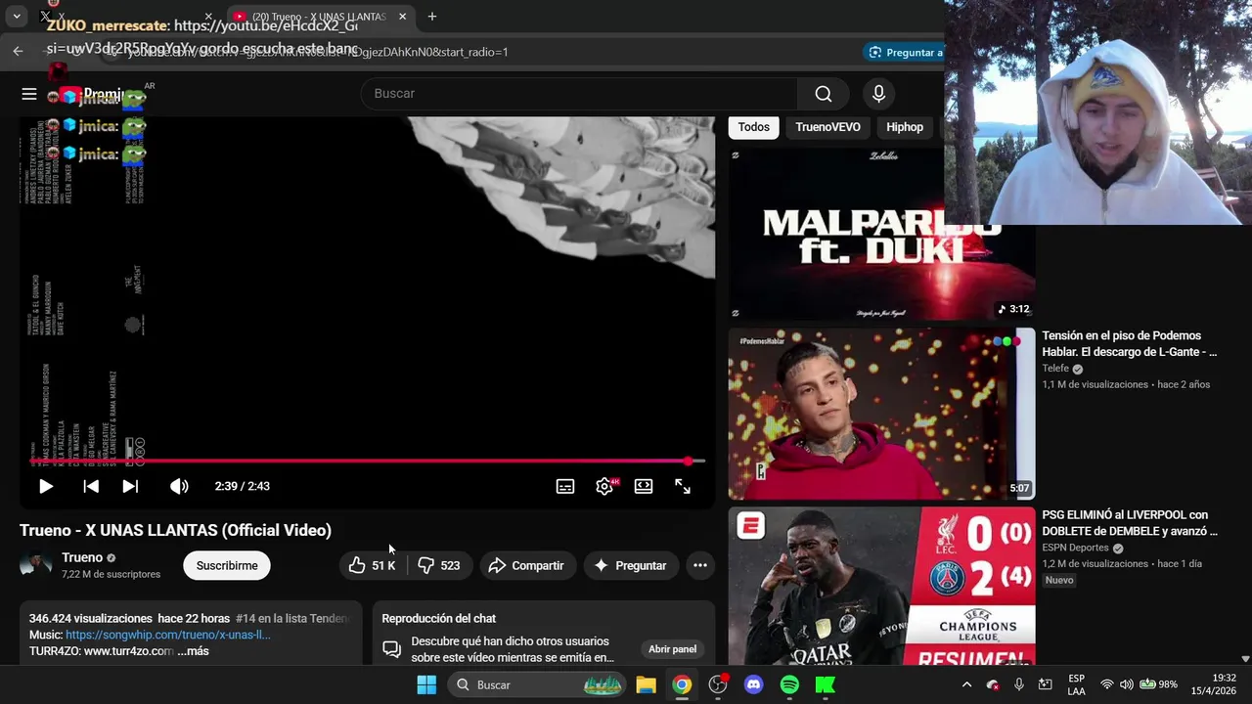Click the YouTube search magnifier button
This screenshot has width=1252, height=704.
(824, 94)
